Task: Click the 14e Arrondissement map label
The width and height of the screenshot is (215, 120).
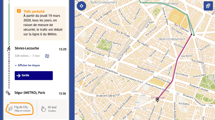Action: pos(171,39)
